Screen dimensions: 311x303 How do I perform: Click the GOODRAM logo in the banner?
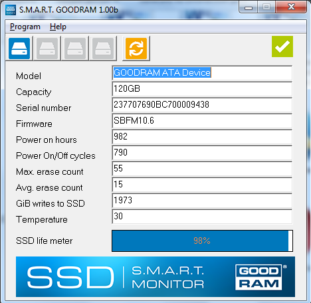(259, 277)
